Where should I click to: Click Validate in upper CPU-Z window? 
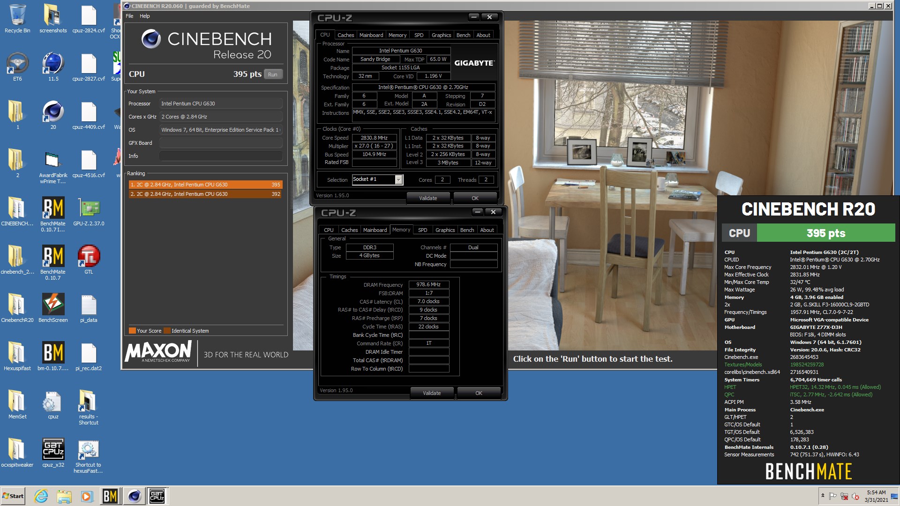tap(428, 198)
